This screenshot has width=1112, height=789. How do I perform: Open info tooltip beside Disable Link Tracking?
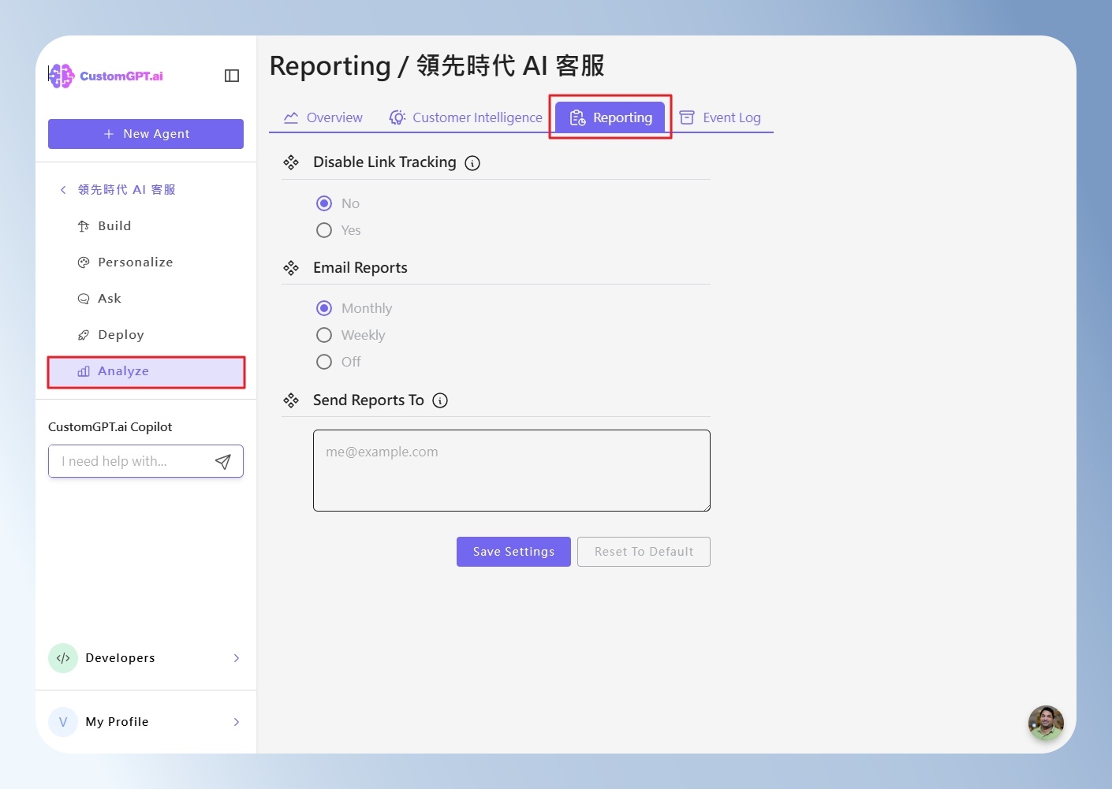pos(472,163)
